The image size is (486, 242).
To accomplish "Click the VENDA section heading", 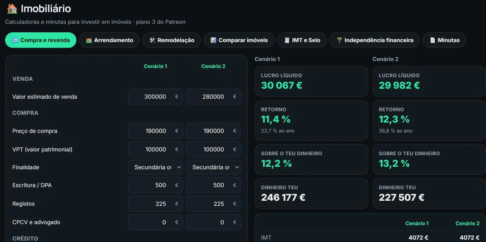I will pyautogui.click(x=23, y=79).
